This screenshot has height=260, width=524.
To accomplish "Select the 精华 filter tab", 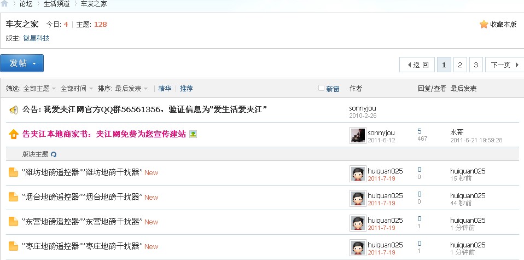I will 165,89.
